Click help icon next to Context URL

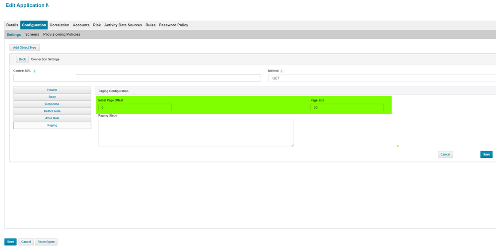pos(34,71)
